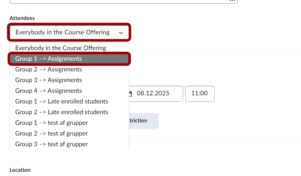Viewport: 301px width, 176px height.
Task: Select Group 1 -> Late enrolled students
Action: (x=62, y=101)
